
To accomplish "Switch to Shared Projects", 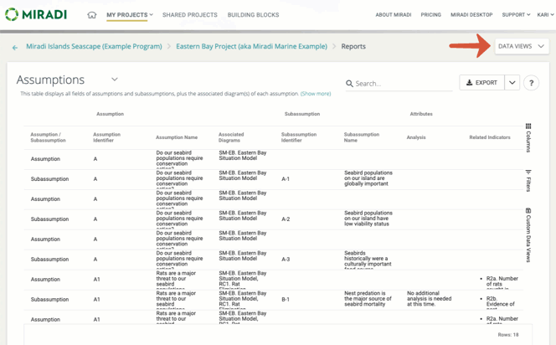I will point(189,15).
